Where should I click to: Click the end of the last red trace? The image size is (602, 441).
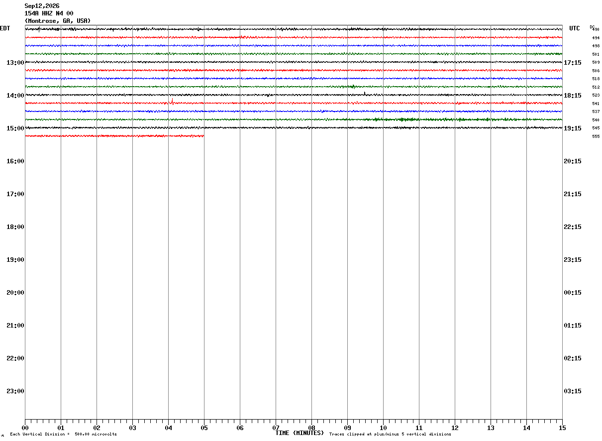tap(203, 136)
